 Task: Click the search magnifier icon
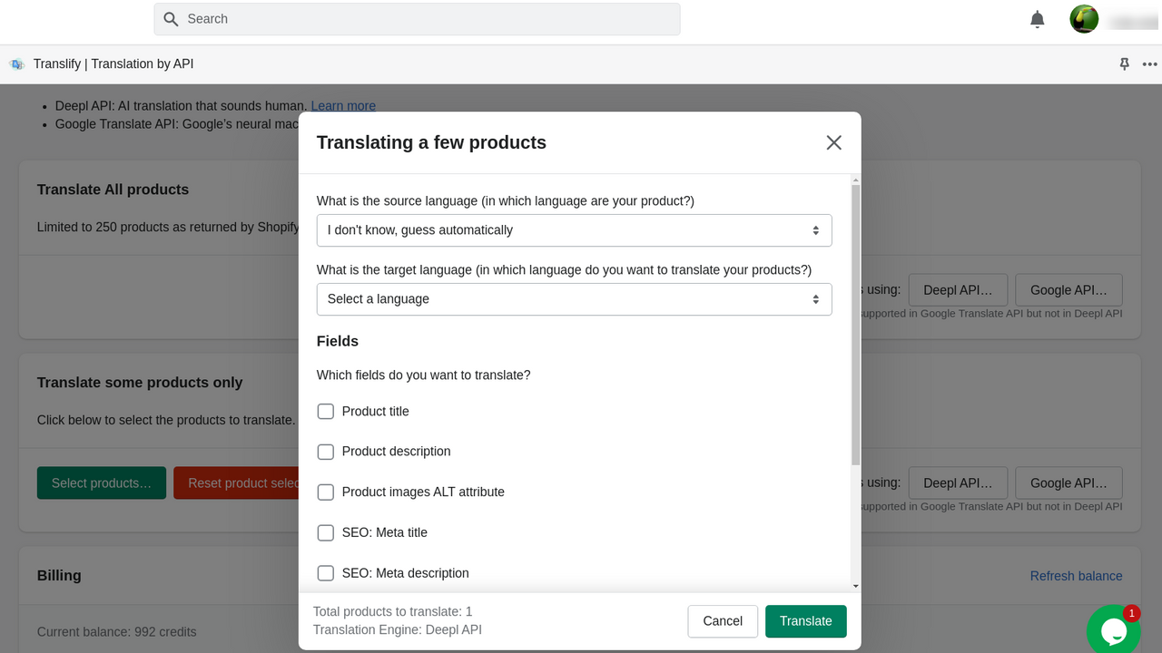pyautogui.click(x=171, y=19)
